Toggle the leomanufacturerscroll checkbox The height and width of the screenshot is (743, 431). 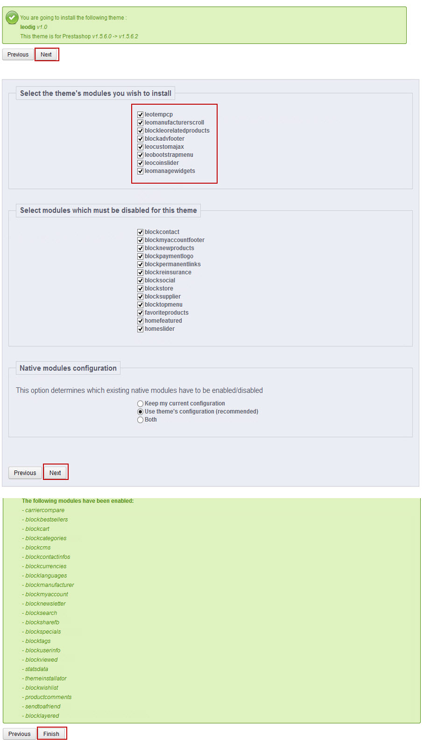pos(140,123)
